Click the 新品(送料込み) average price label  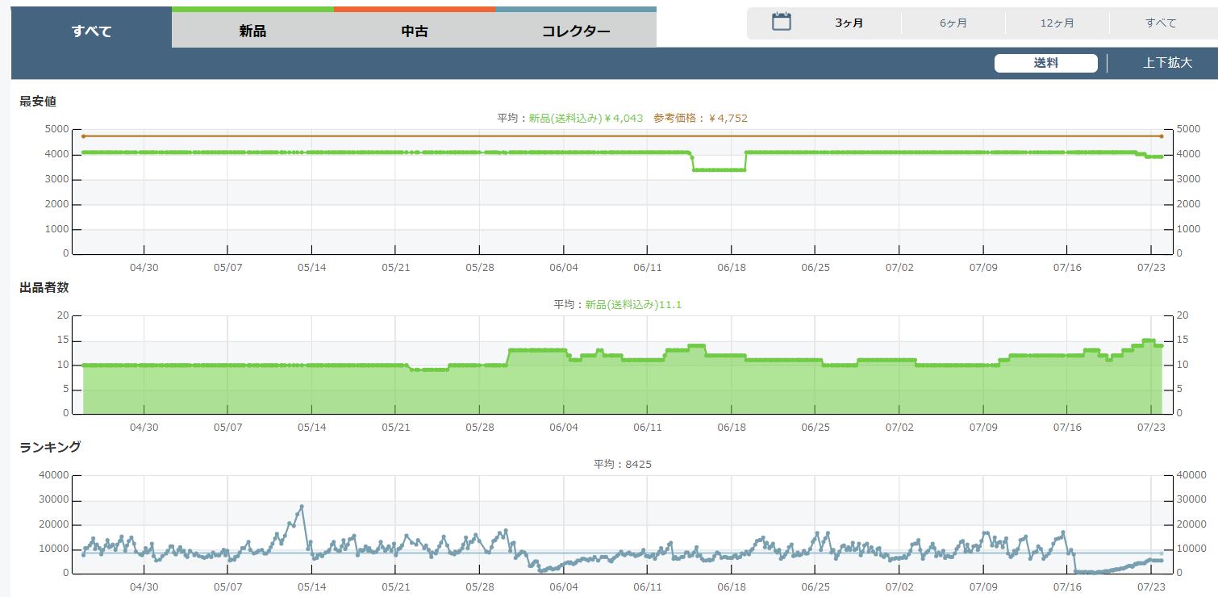tap(586, 118)
